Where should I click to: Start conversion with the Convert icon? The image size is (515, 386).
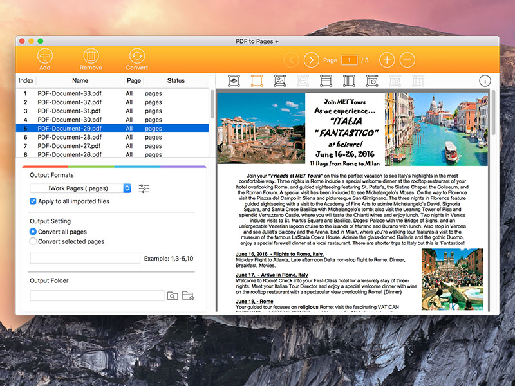[x=137, y=56]
